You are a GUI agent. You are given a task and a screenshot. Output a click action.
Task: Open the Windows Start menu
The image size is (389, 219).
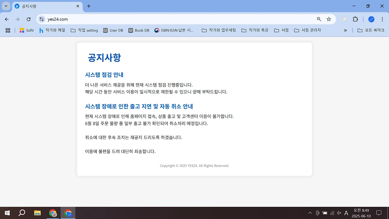tap(7, 213)
